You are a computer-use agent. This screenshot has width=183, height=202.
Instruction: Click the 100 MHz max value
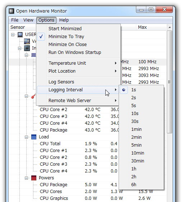[147, 62]
